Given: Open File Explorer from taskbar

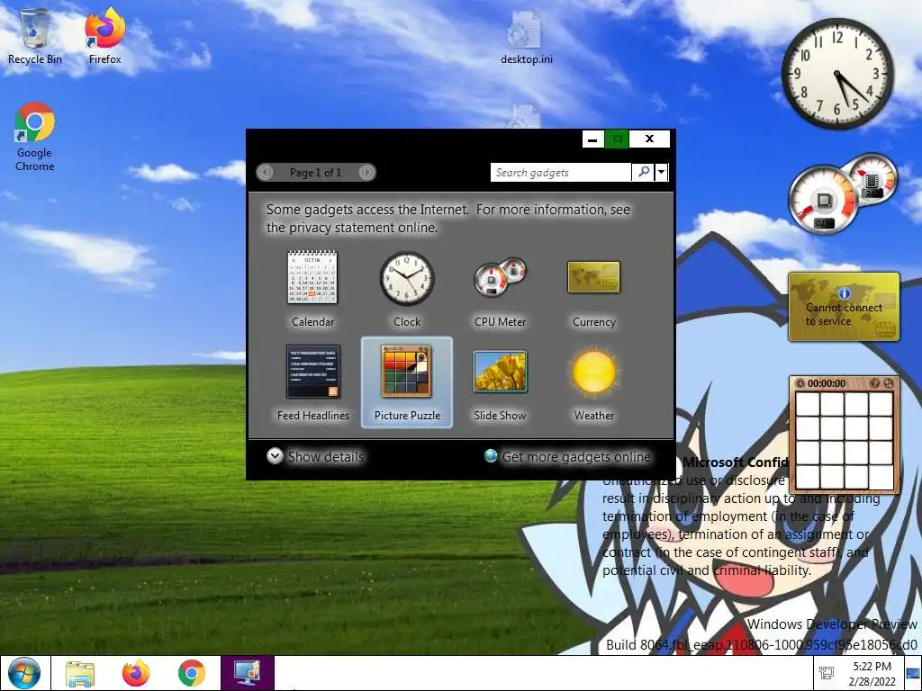Looking at the screenshot, I should (x=80, y=673).
